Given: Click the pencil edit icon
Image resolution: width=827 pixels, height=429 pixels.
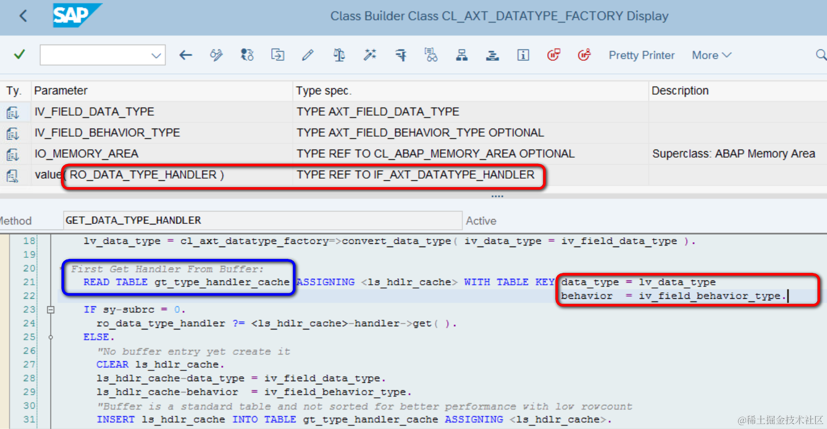Looking at the screenshot, I should 308,55.
